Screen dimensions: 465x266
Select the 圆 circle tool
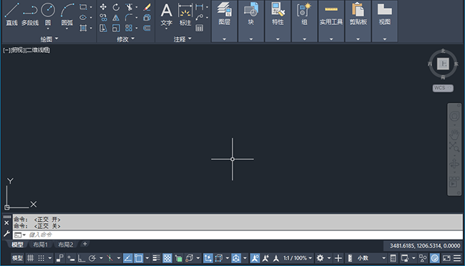click(48, 16)
